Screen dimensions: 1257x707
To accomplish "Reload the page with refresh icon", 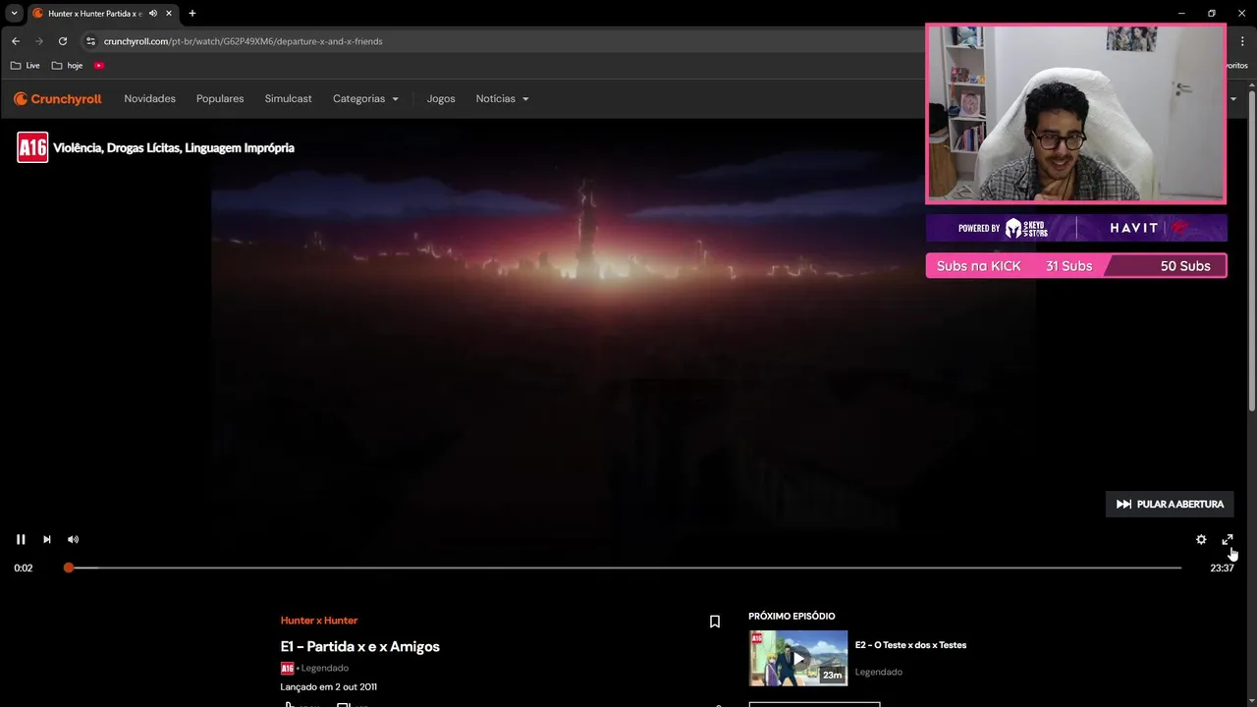I will point(63,41).
